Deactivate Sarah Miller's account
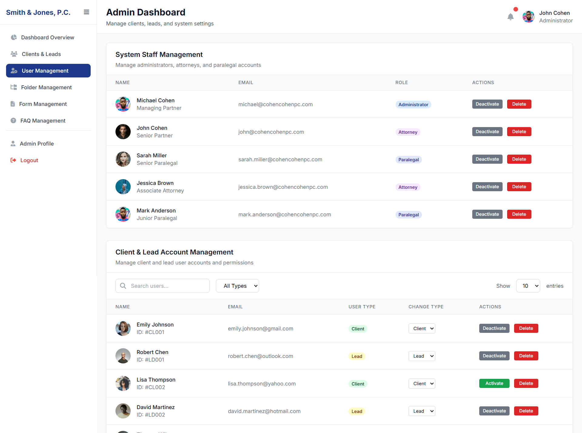582x433 pixels. (487, 159)
